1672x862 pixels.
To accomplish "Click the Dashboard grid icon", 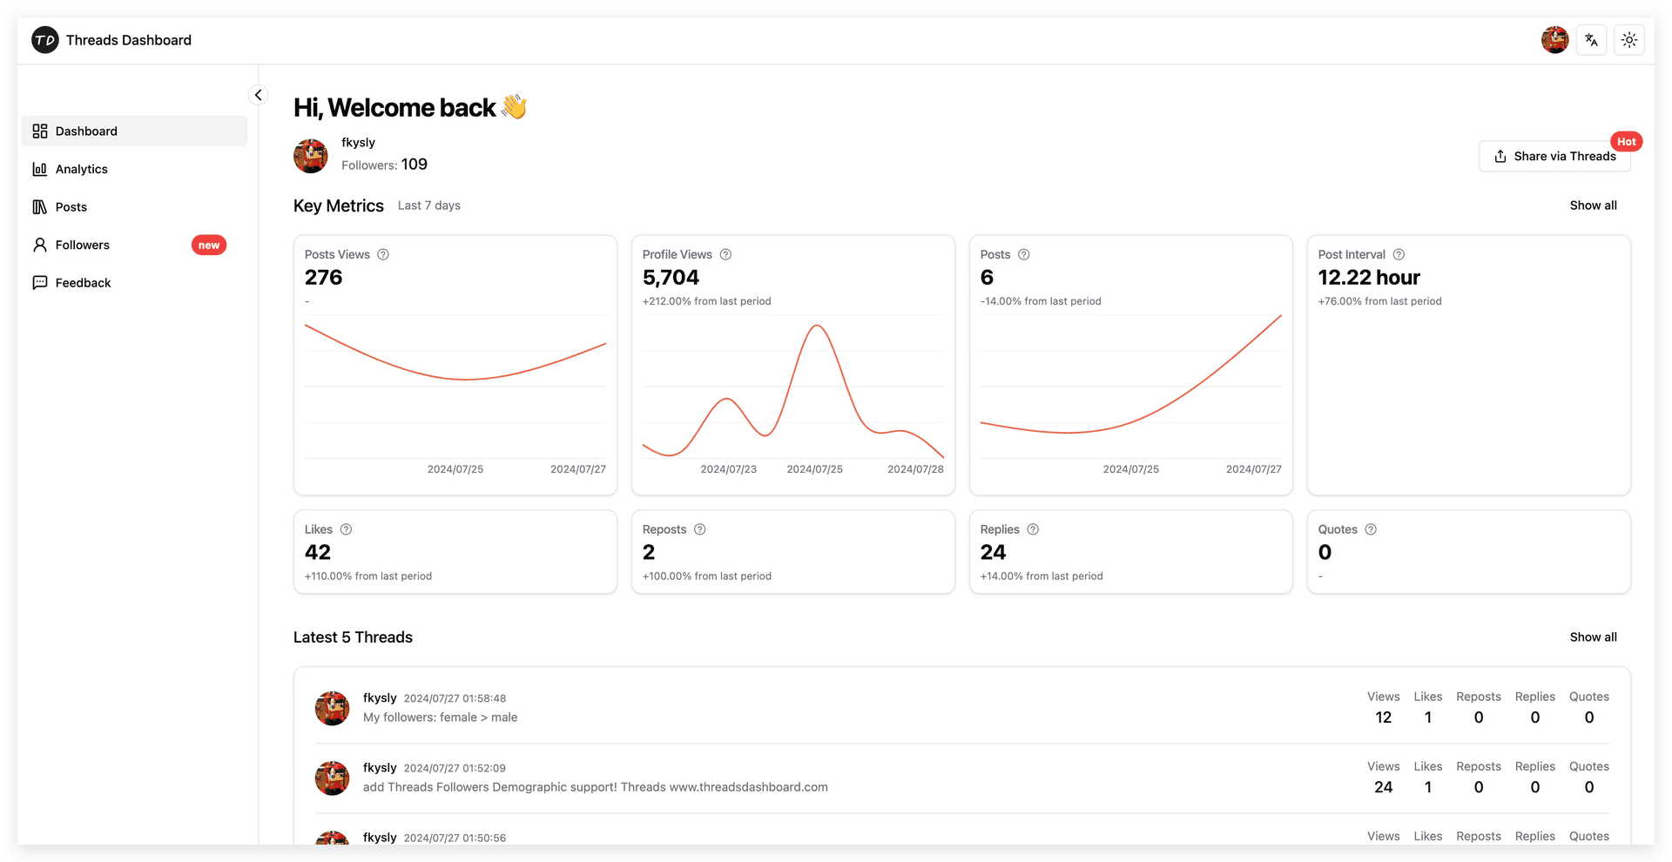I will (40, 131).
